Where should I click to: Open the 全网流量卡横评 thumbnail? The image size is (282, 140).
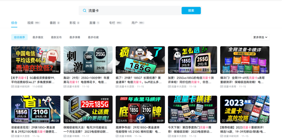[x=245, y=60]
